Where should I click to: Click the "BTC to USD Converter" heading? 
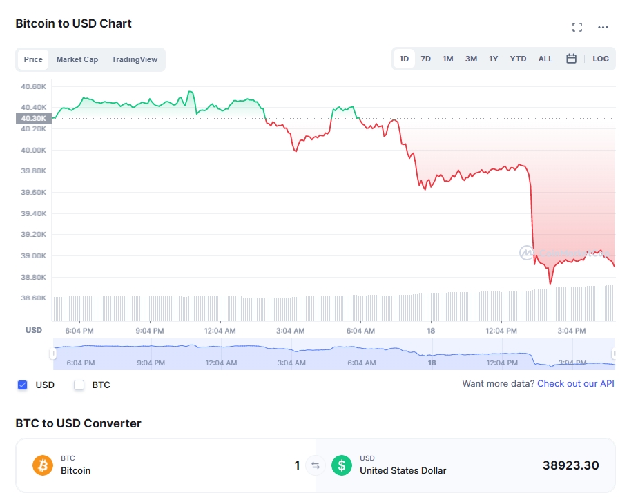tap(78, 423)
